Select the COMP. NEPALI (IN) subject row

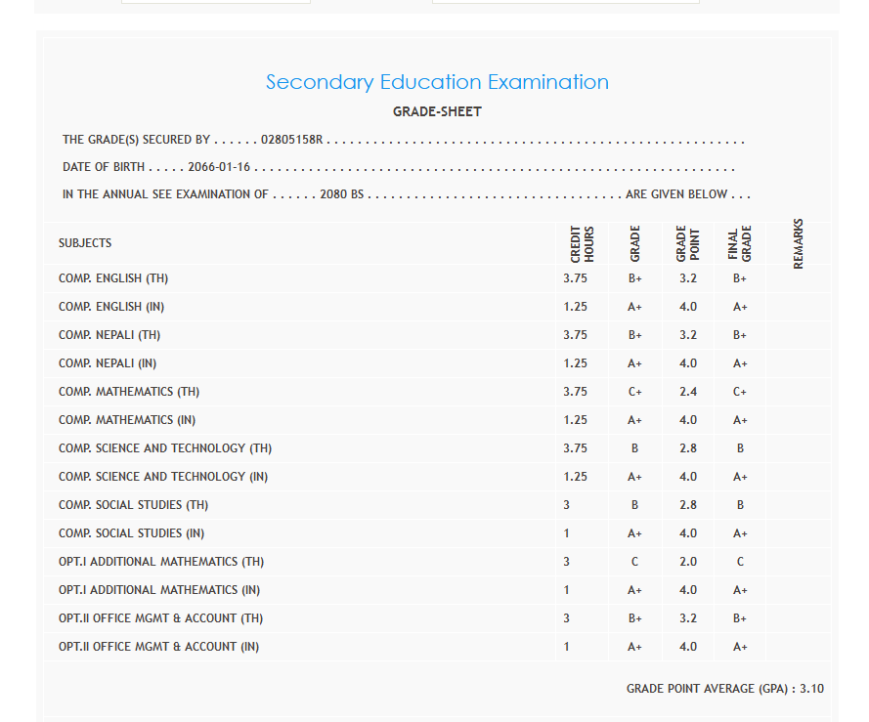click(x=108, y=363)
